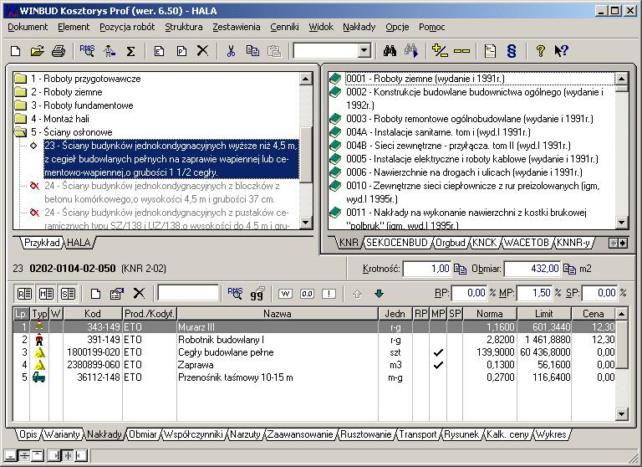Click the copy icon next to Obmiar field

click(569, 269)
